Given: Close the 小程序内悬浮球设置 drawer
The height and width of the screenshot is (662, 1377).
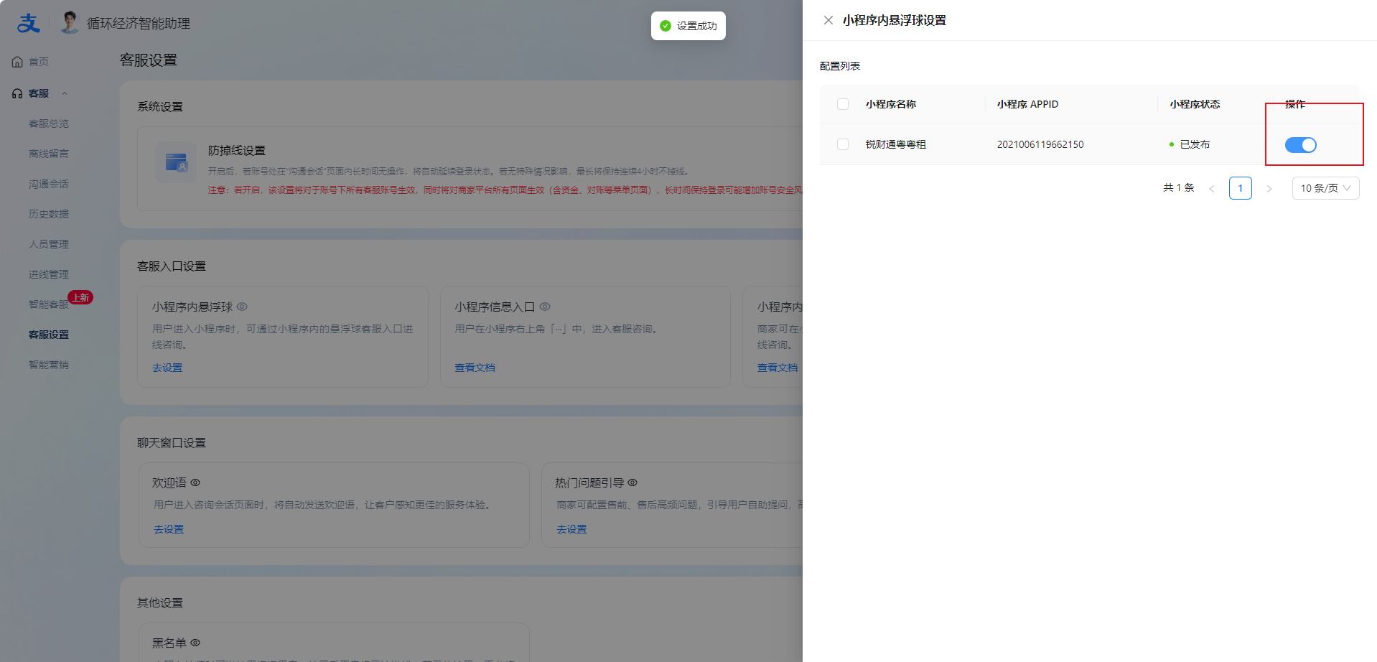Looking at the screenshot, I should 828,20.
